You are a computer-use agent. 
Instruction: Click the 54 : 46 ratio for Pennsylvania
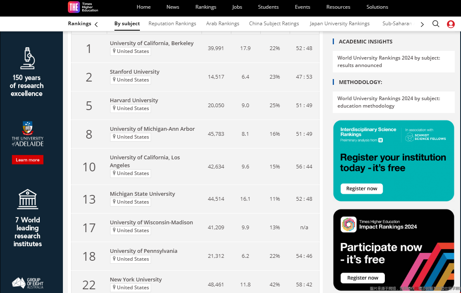304,256
